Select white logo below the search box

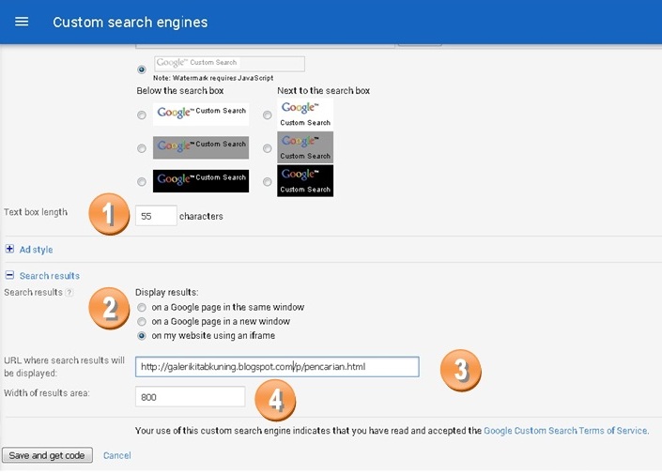[142, 115]
